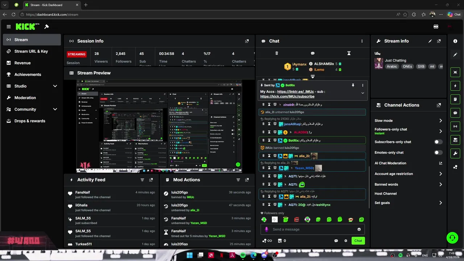The height and width of the screenshot is (261, 464).
Task: Open the Chat panel three-dot menu
Action: [362, 41]
